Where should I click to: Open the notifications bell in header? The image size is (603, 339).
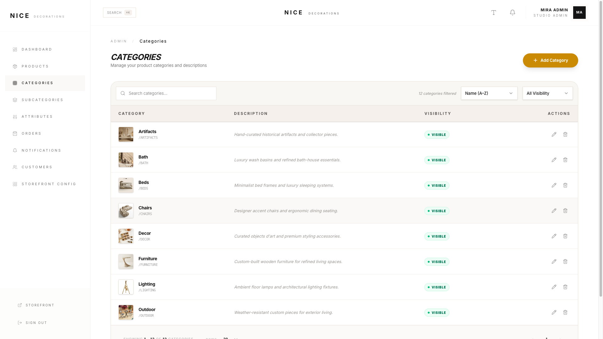[513, 13]
